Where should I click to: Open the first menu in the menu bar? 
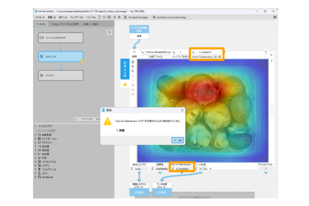pyautogui.click(x=39, y=17)
